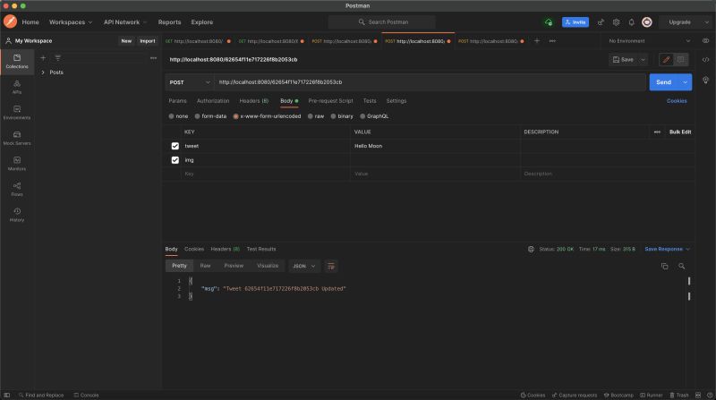Toggle word wrap icon in response toolbar

pos(331,266)
